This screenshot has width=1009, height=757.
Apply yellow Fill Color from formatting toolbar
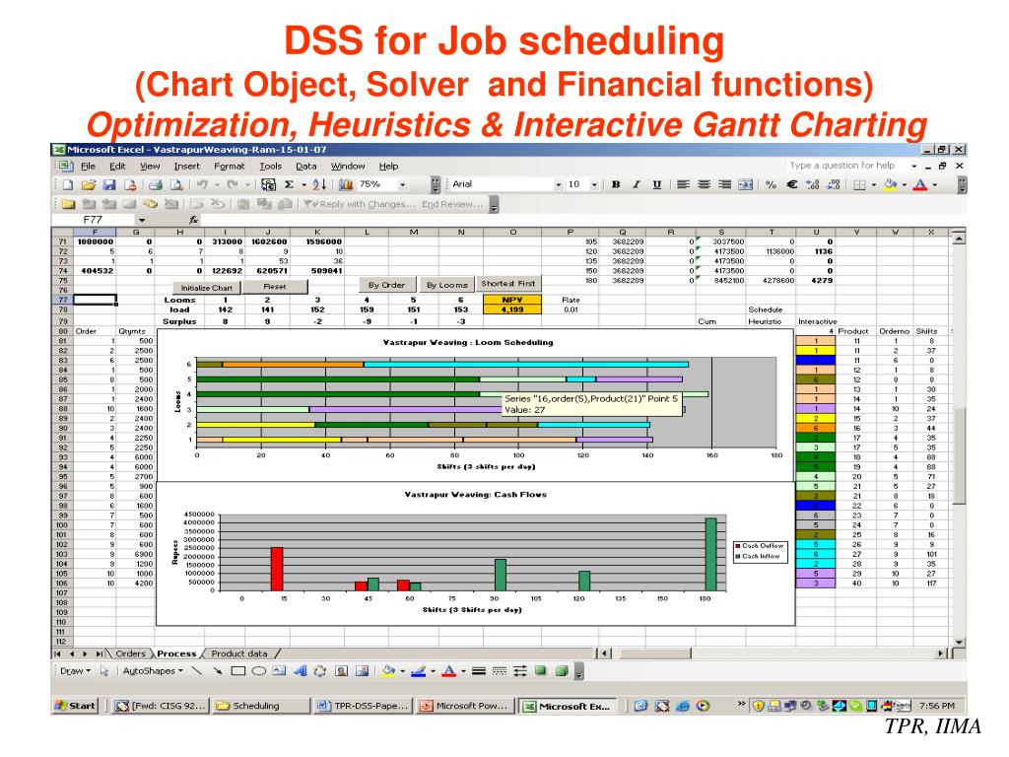coord(891,184)
